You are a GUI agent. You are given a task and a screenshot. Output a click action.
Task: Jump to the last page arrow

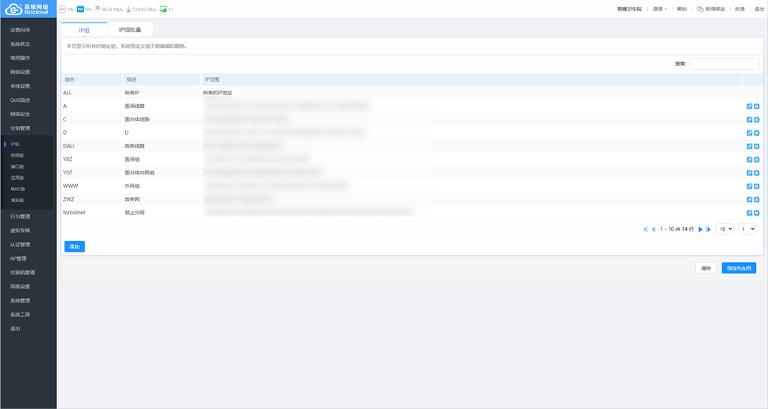(x=708, y=229)
